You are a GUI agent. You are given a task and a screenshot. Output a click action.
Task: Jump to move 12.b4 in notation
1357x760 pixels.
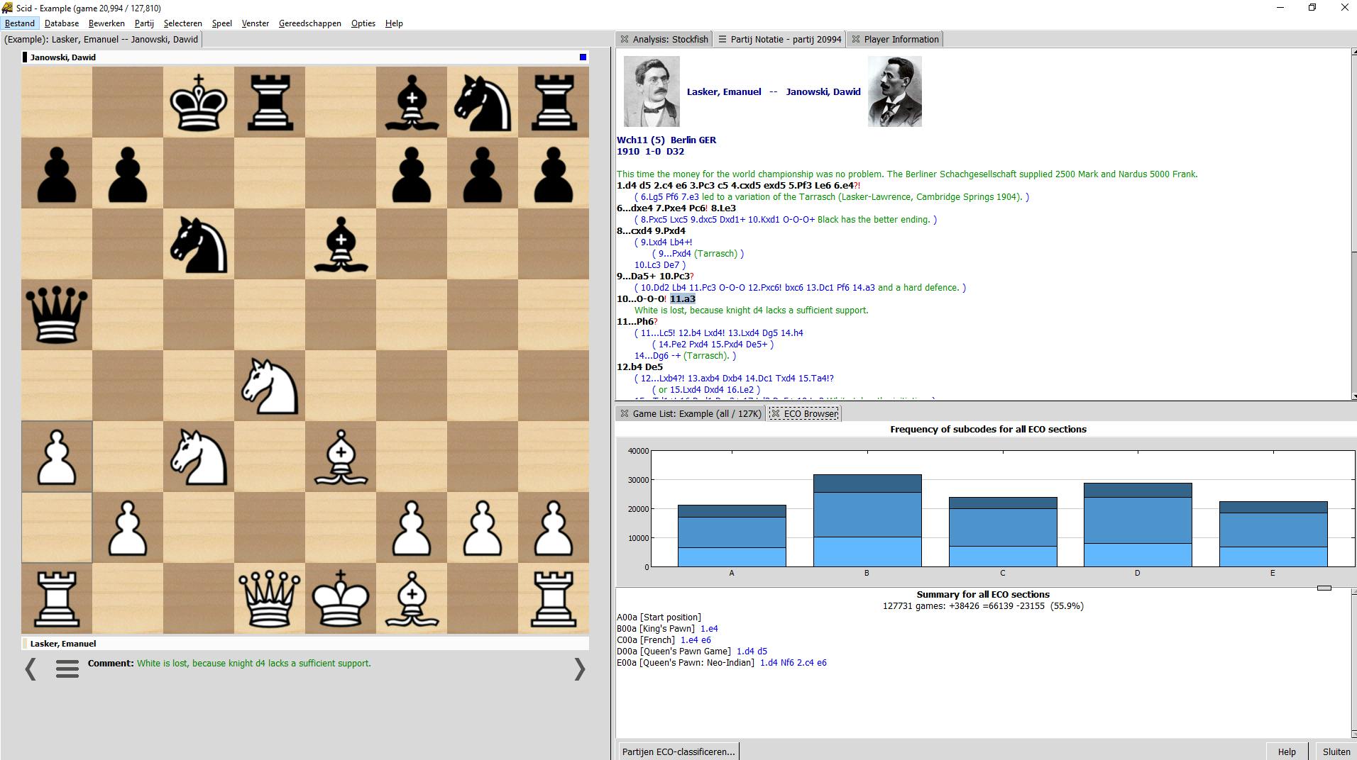630,367
